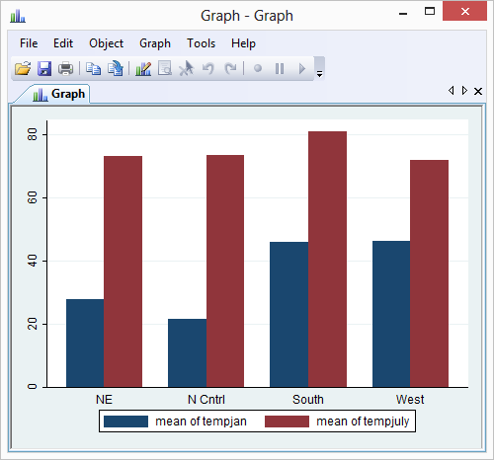Close the Graph tab with X

pyautogui.click(x=478, y=91)
